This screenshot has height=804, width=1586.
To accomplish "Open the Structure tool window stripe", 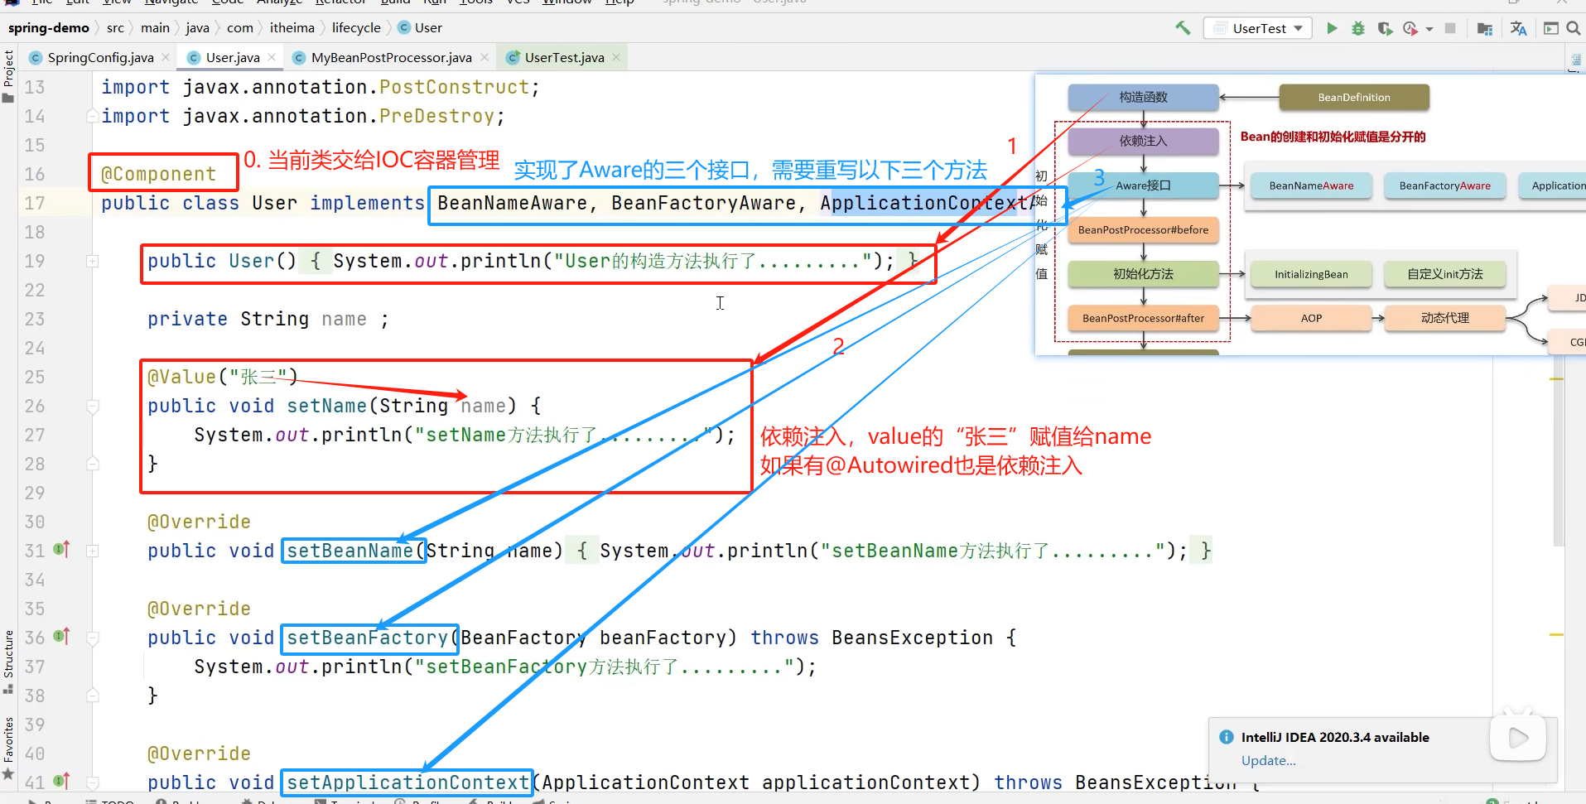I will tap(8, 662).
